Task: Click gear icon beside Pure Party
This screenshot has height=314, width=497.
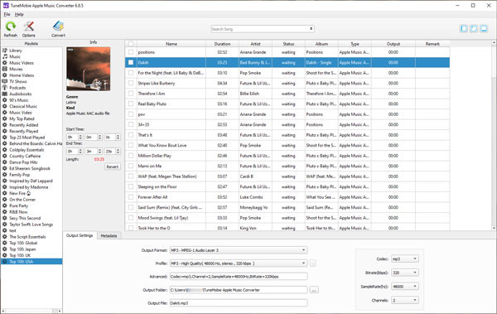Action: (x=5, y=205)
